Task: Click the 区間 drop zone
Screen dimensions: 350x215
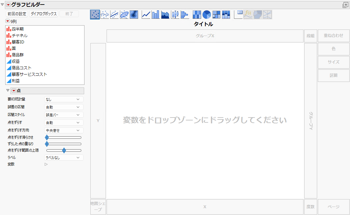Action: click(333, 75)
